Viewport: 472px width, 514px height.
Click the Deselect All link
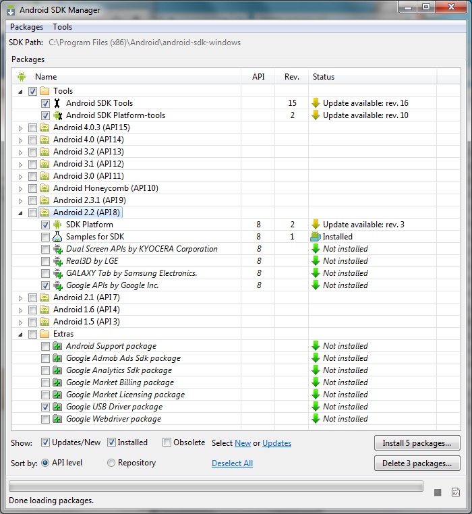[232, 463]
